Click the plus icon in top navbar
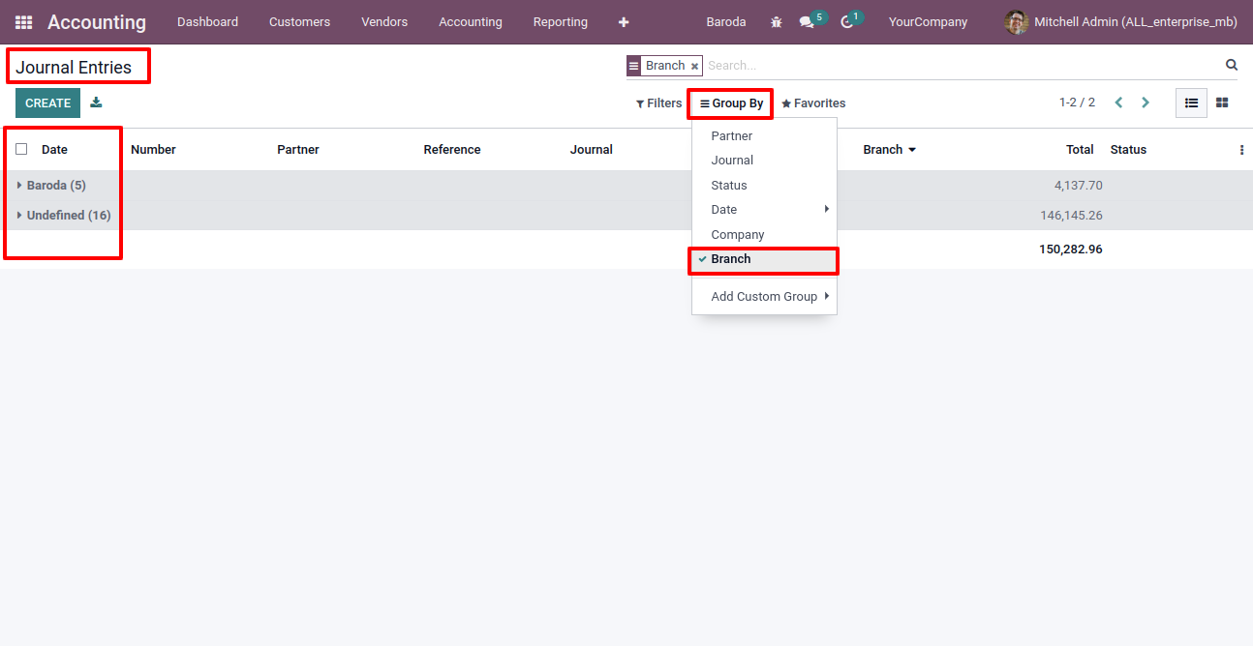 coord(623,21)
